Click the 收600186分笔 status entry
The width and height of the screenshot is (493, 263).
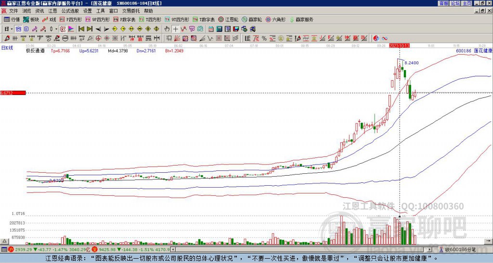(x=458, y=250)
